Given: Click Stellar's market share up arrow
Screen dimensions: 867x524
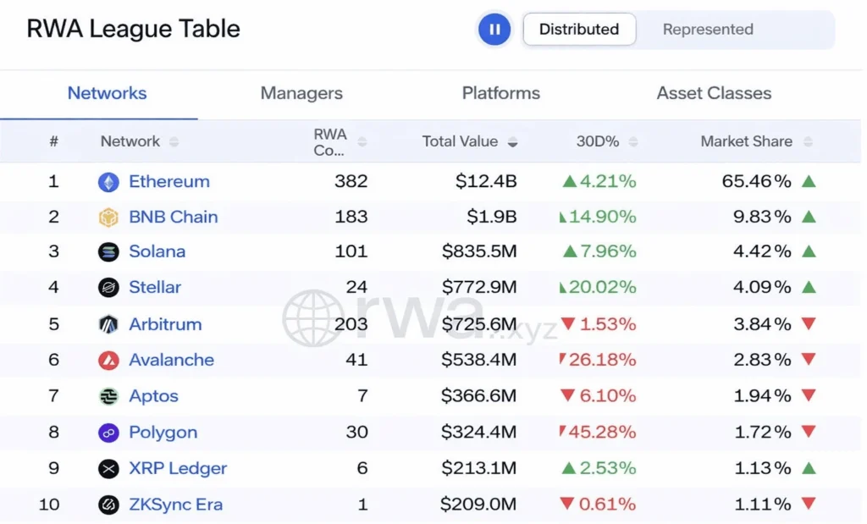Looking at the screenshot, I should click(809, 288).
